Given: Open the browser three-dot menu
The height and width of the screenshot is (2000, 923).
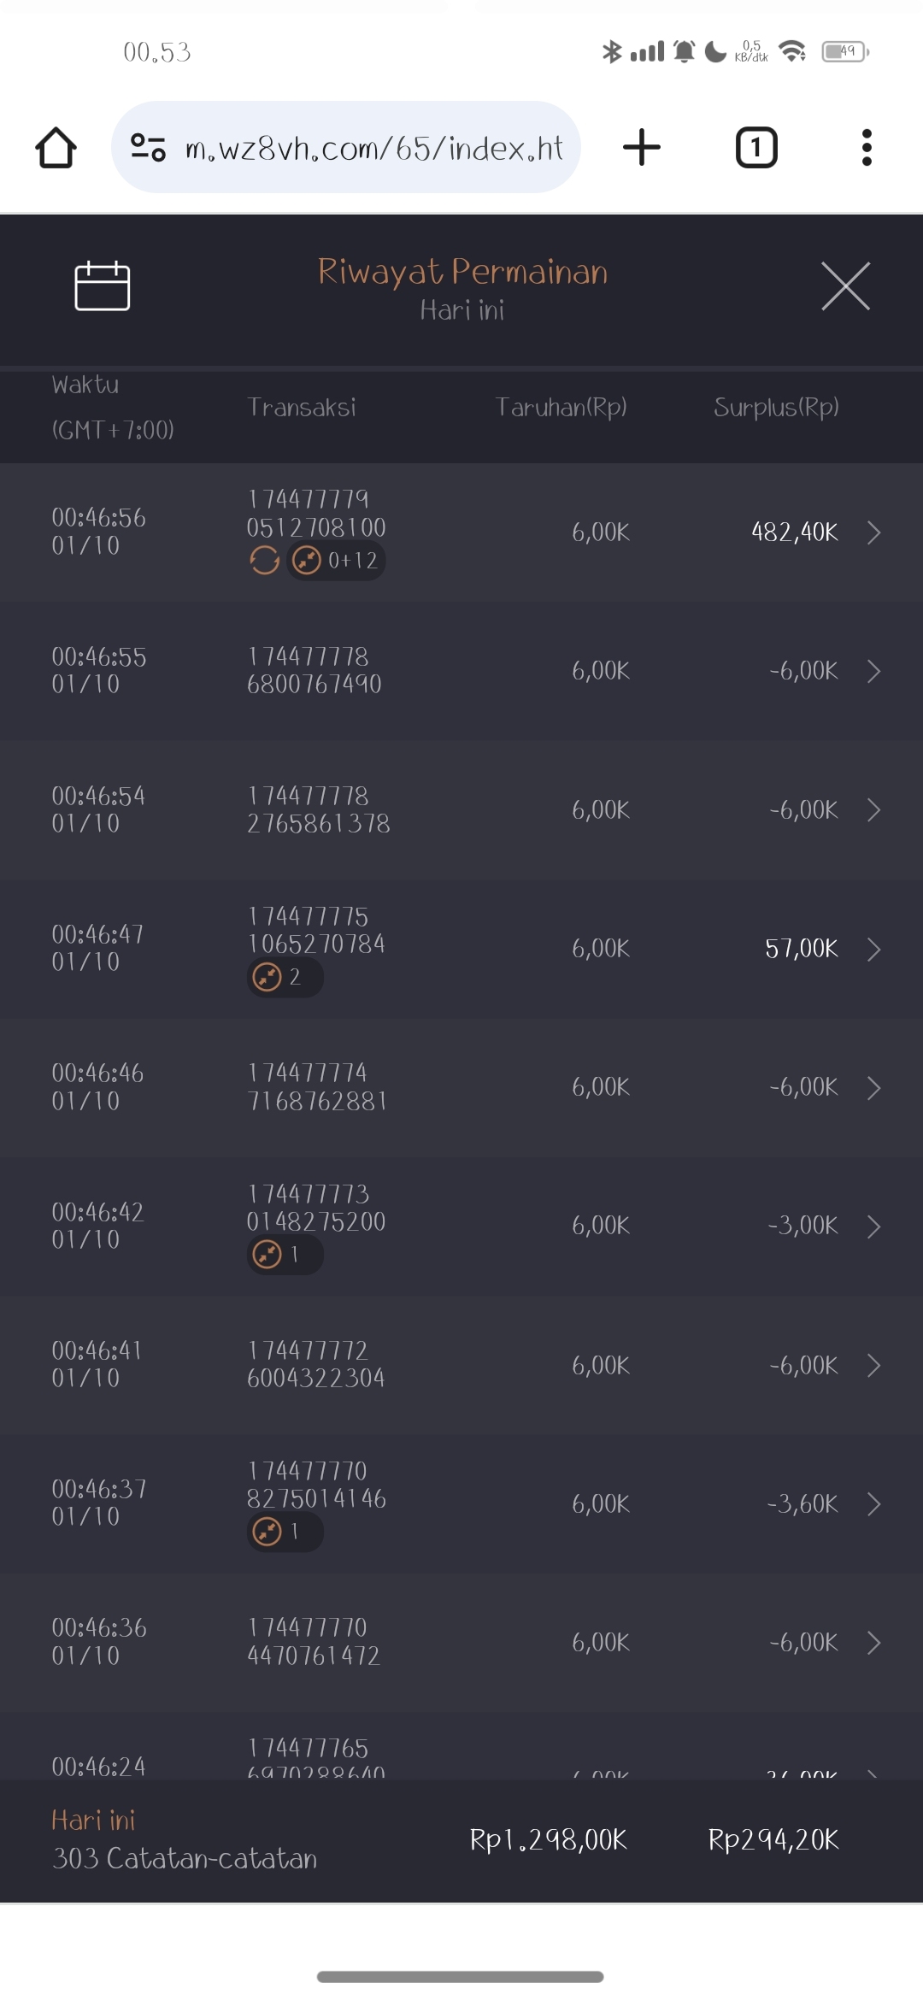Looking at the screenshot, I should click(x=867, y=148).
